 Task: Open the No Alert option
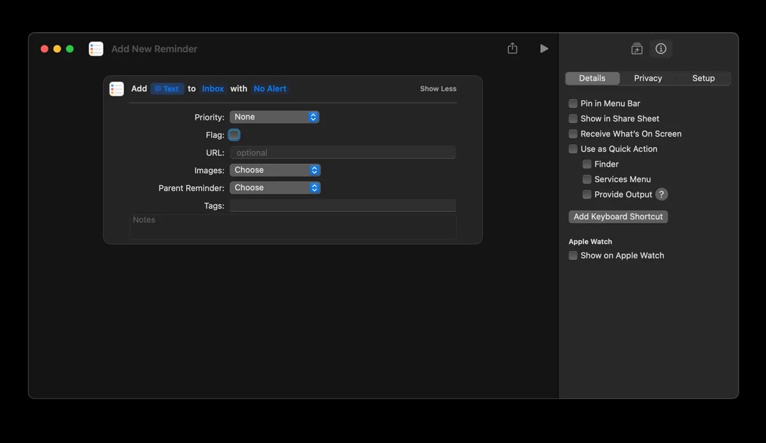tap(270, 88)
